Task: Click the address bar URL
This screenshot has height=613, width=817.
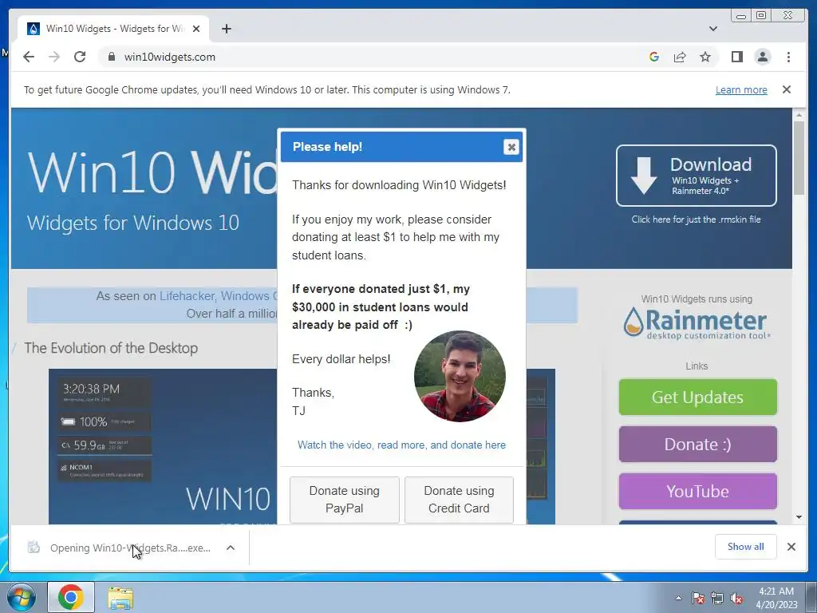Action: click(169, 57)
